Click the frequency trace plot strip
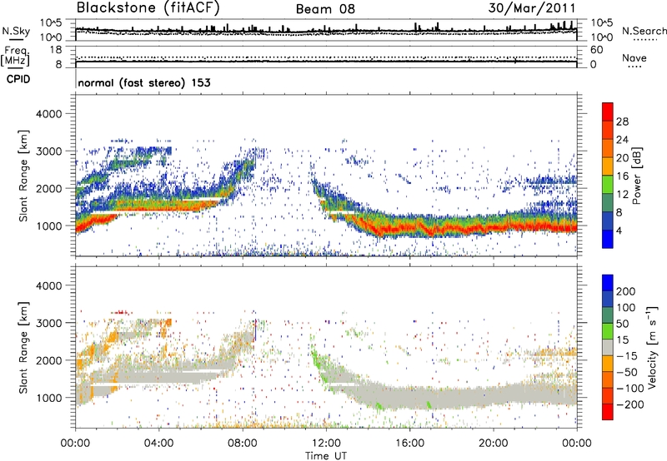 [x=326, y=57]
